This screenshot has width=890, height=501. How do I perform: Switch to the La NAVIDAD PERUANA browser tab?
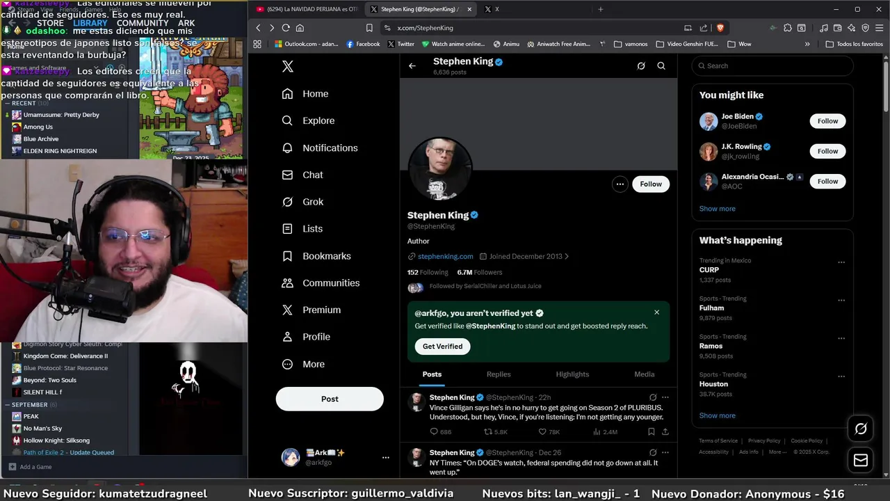pyautogui.click(x=307, y=9)
